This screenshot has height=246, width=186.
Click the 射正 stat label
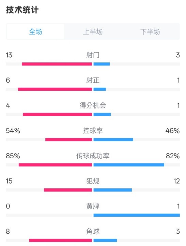tap(93, 80)
